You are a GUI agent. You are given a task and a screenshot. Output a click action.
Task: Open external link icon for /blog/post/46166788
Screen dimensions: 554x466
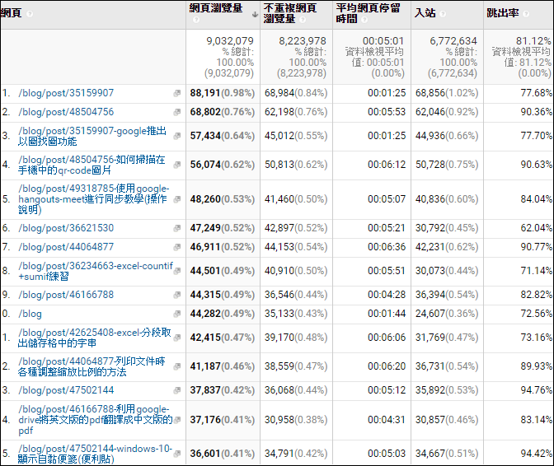(177, 295)
